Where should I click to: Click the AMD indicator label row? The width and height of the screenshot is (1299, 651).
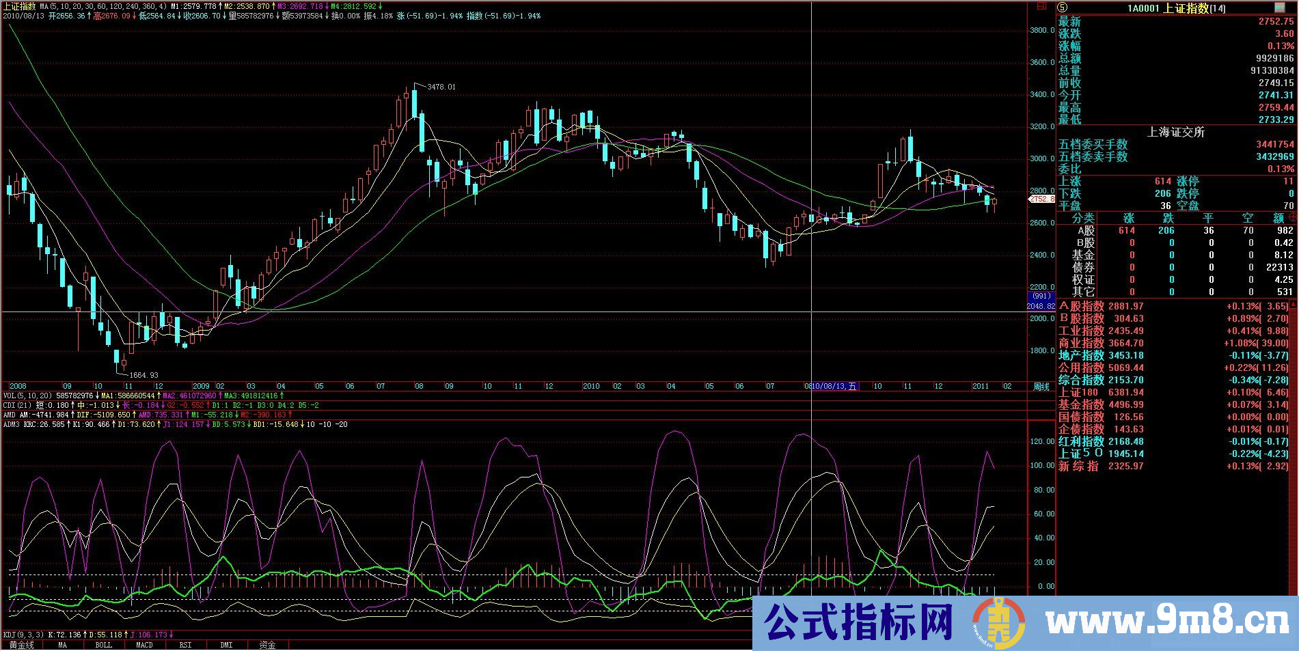pos(148,415)
